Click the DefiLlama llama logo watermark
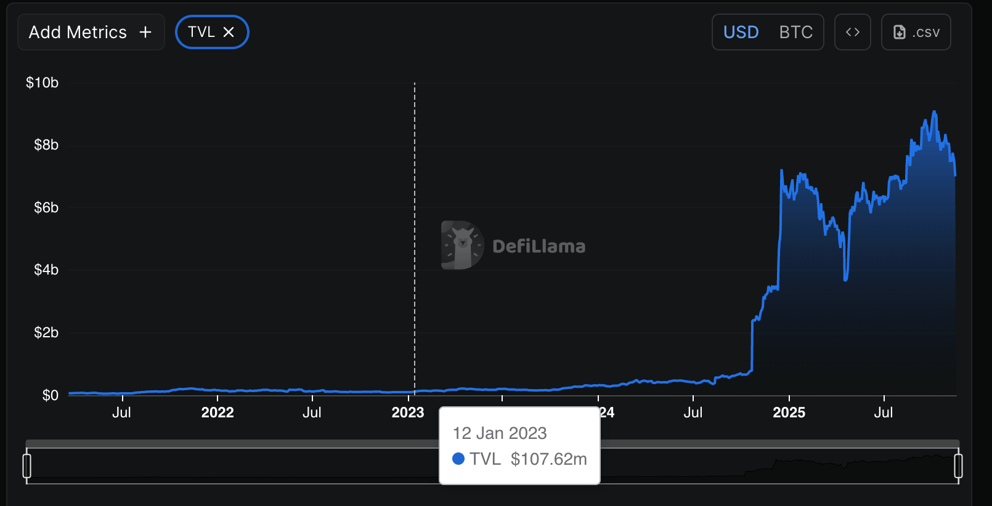 (x=462, y=245)
